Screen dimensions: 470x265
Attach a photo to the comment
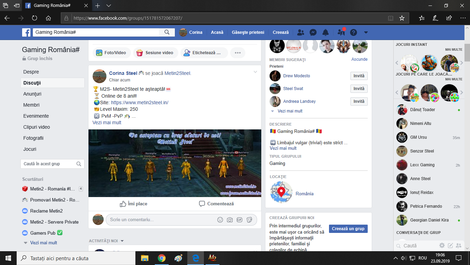coord(230,220)
